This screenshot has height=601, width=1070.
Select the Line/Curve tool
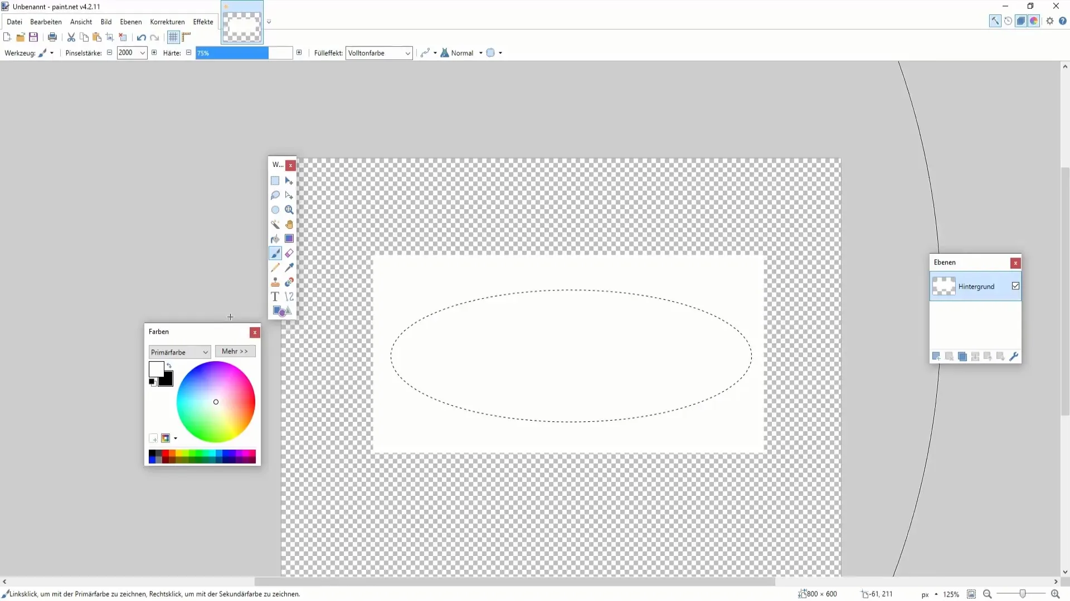(x=289, y=297)
